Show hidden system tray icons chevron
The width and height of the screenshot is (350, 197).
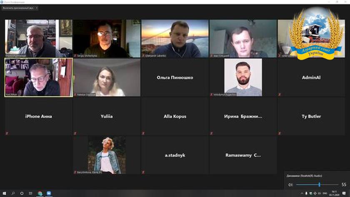click(302, 193)
